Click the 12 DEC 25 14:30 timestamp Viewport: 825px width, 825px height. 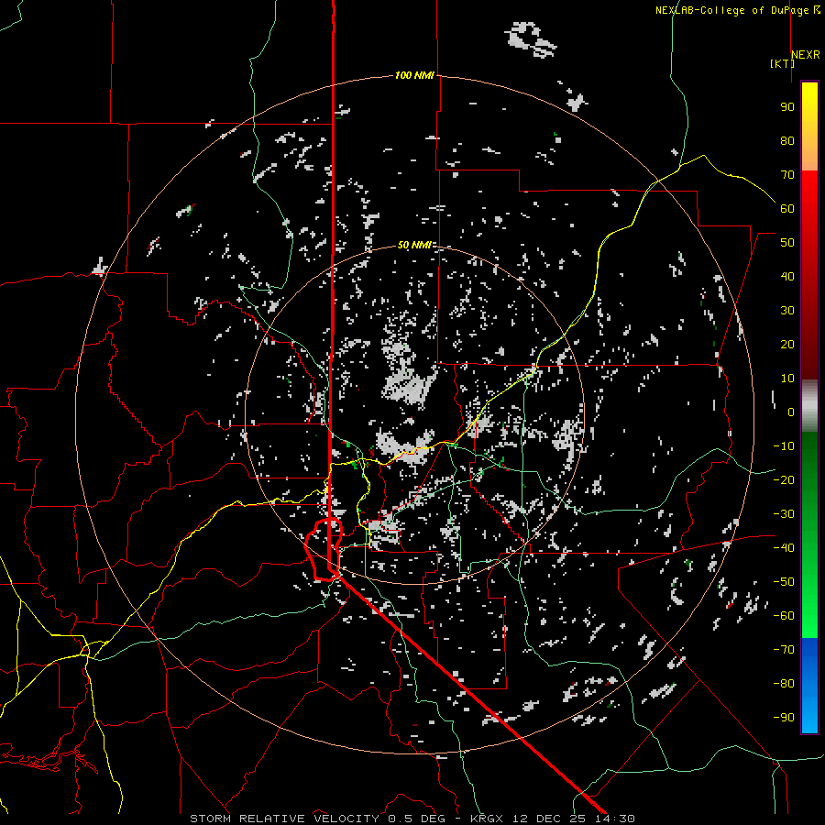point(574,819)
